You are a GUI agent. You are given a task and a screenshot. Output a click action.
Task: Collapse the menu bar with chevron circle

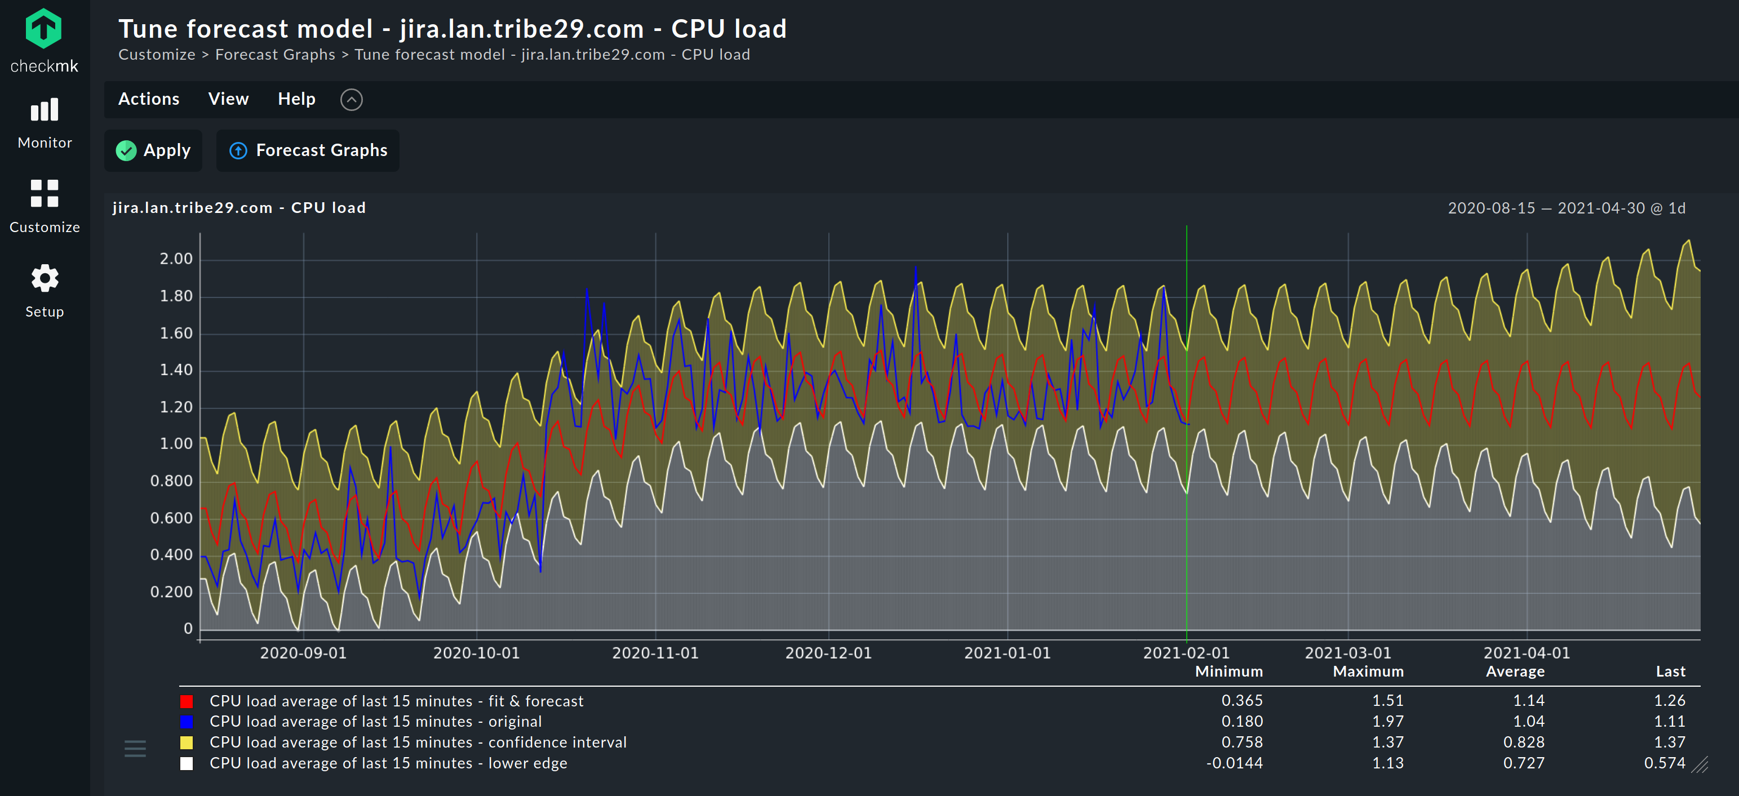[351, 100]
